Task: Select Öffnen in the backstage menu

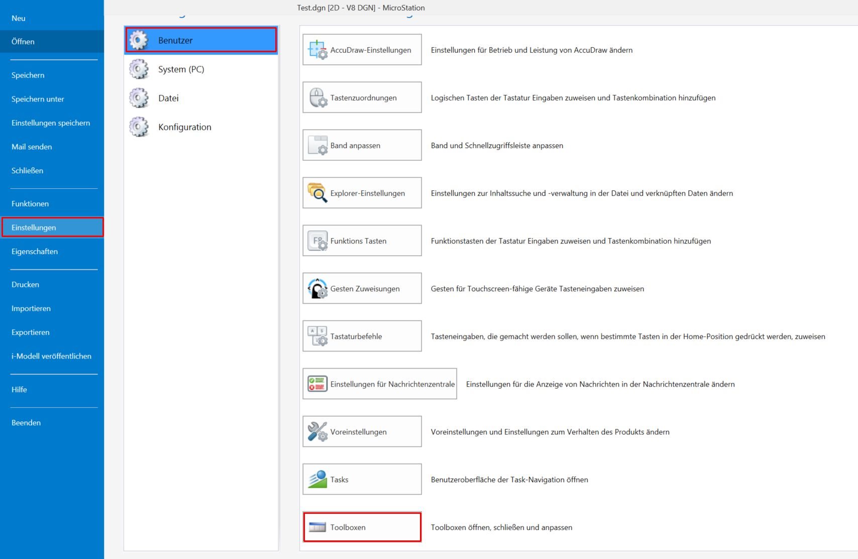Action: click(52, 42)
